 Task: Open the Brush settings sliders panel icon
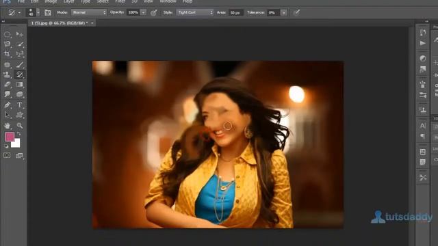click(423, 95)
